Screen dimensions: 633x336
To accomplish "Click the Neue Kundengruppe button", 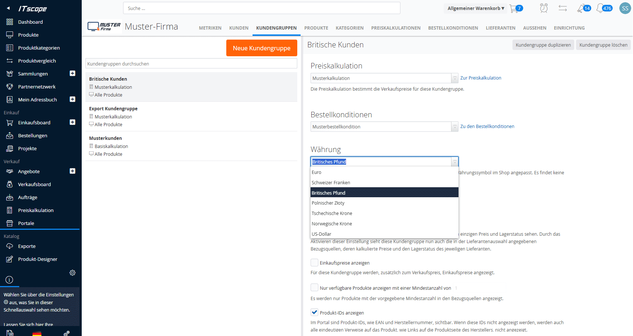I will click(261, 48).
